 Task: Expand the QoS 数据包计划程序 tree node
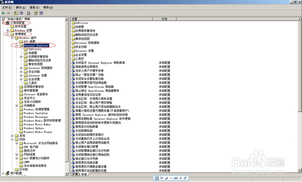coord(17,158)
